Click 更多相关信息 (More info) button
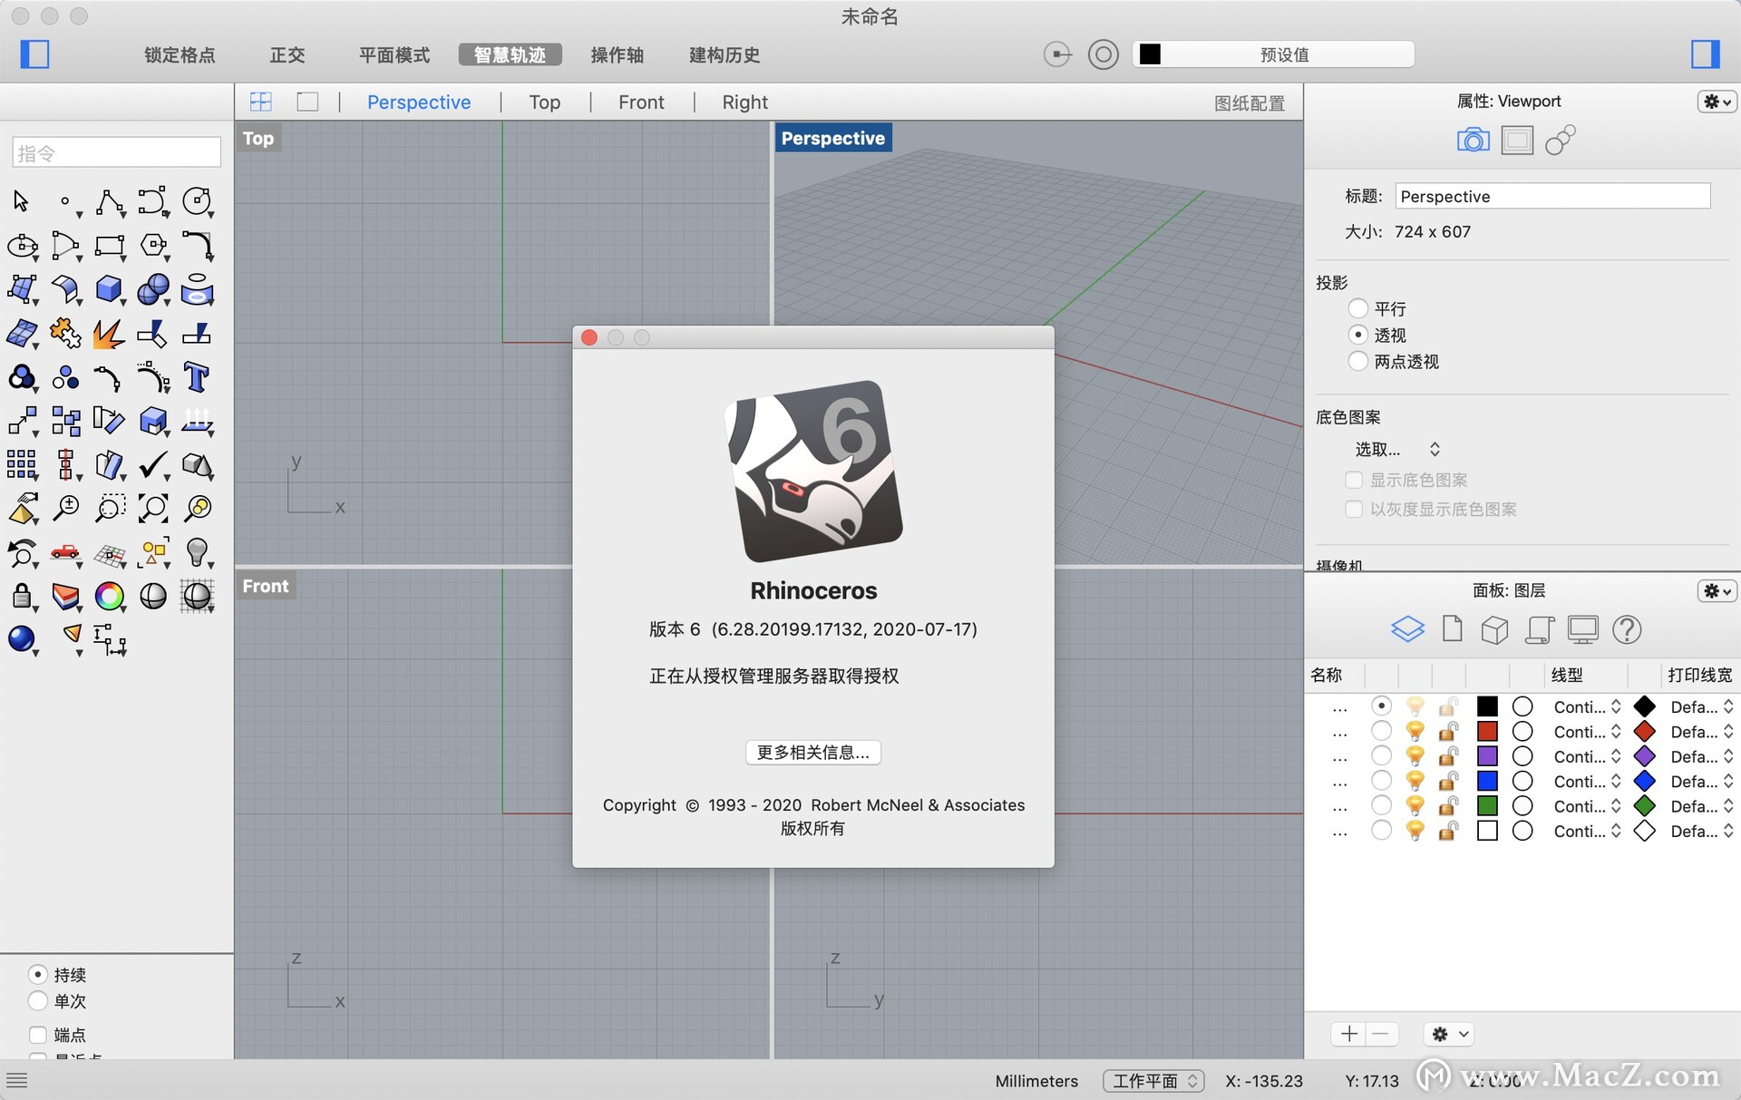This screenshot has height=1100, width=1741. (812, 752)
